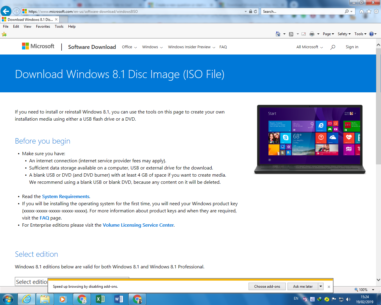This screenshot has height=305, width=381.
Task: Open the Tools menu in menu bar
Action: [x=59, y=27]
